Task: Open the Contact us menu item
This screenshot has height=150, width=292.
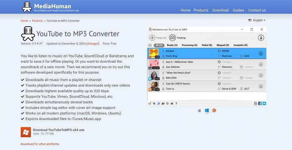Action: tap(257, 10)
